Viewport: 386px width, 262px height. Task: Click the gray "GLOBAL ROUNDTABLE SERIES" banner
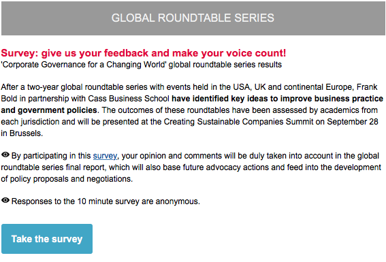pos(193,18)
